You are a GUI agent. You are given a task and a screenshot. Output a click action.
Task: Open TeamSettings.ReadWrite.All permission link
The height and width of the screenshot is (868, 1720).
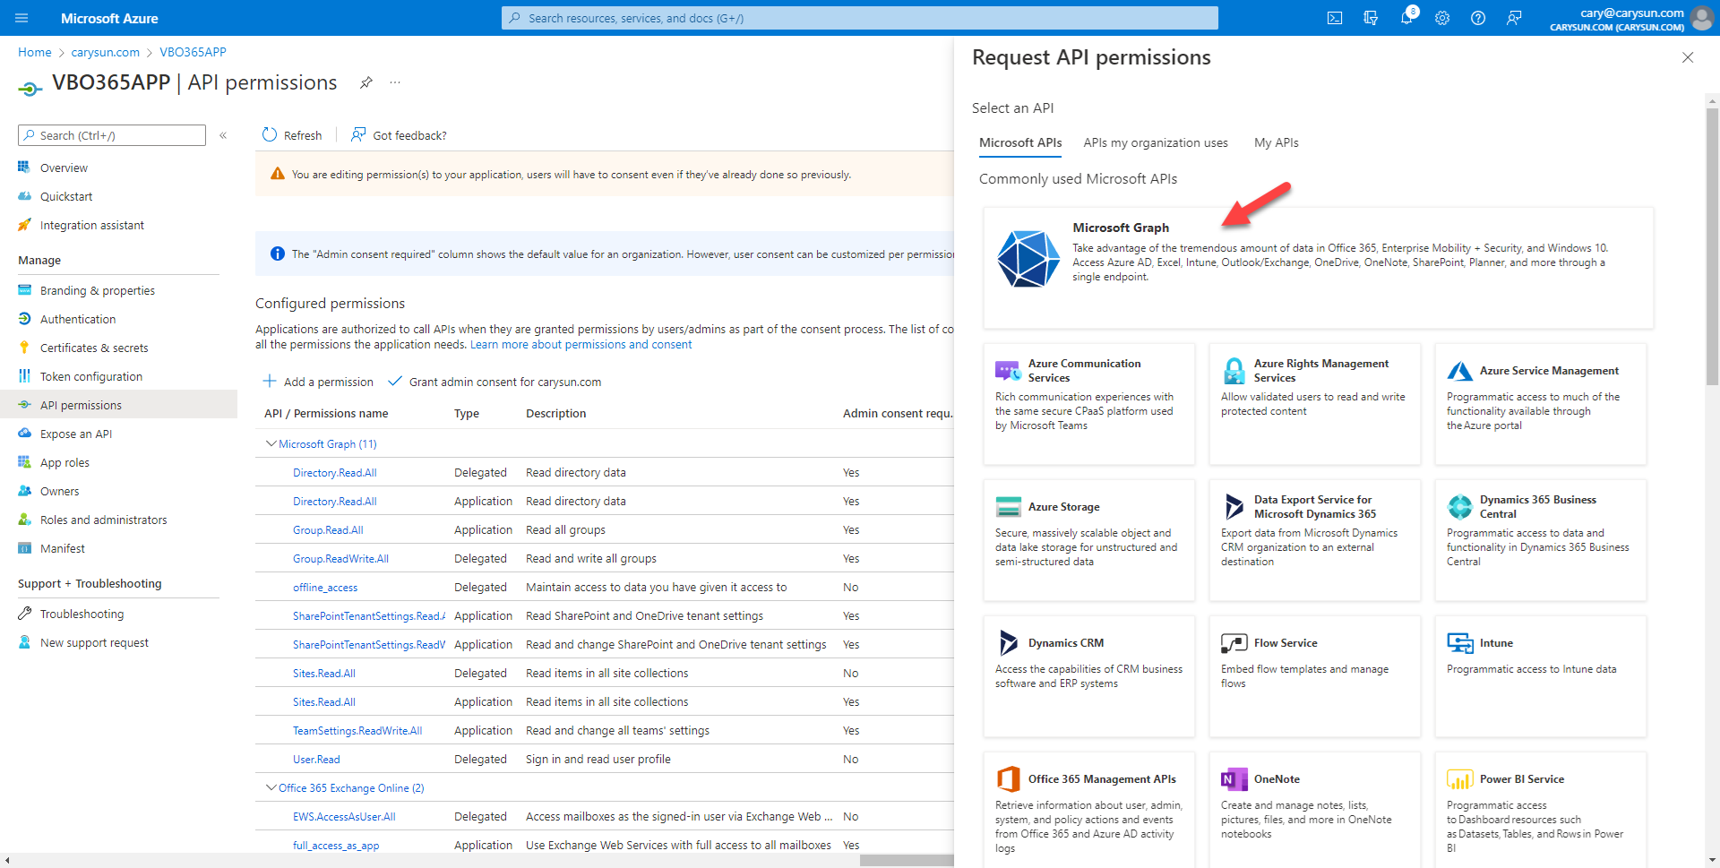357,730
